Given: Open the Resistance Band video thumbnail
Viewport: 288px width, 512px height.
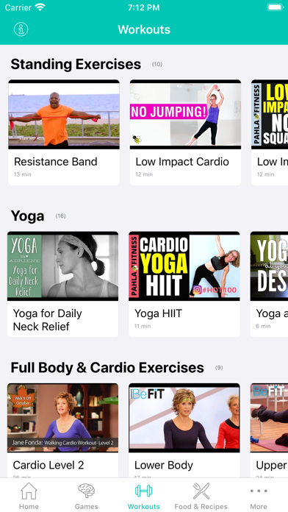Looking at the screenshot, I should [64, 114].
